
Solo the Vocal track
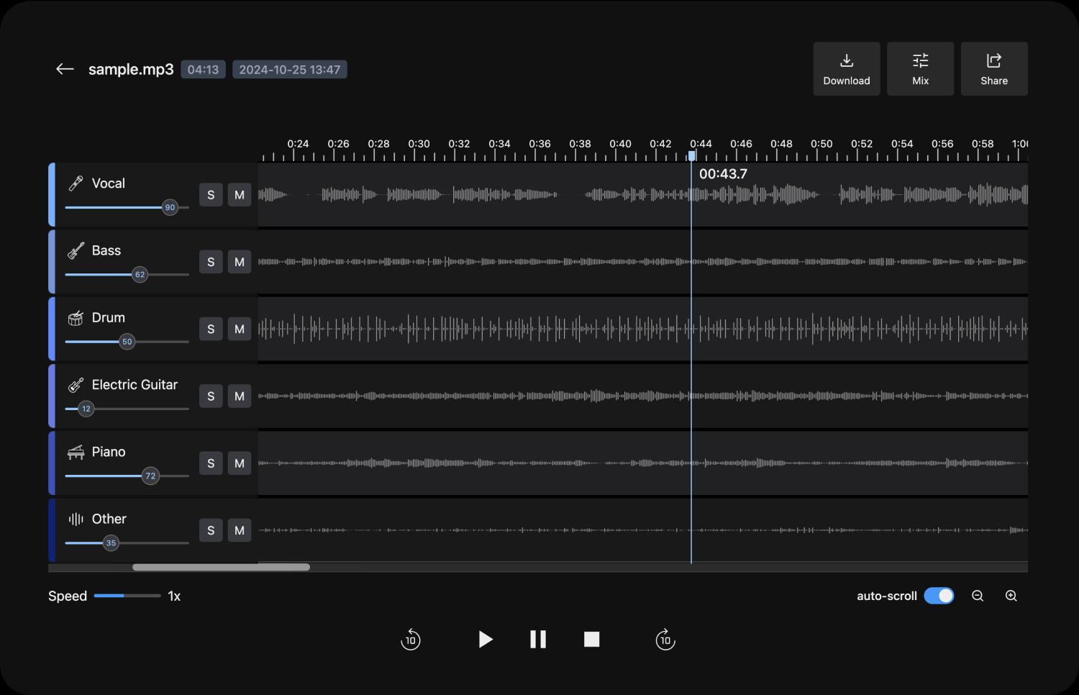[211, 195]
